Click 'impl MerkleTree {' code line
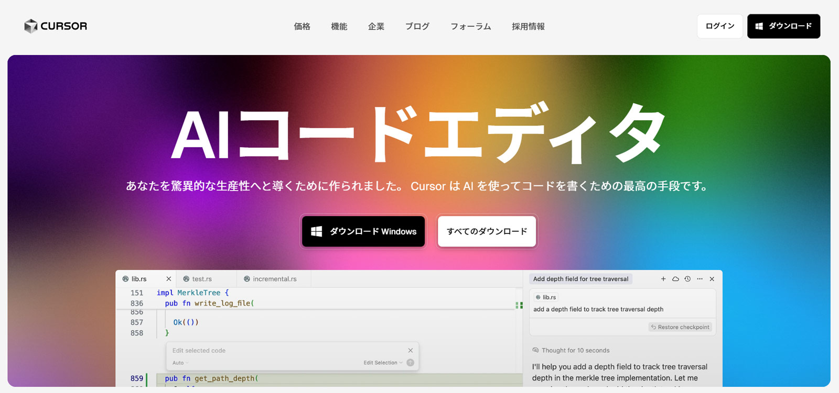Image resolution: width=839 pixels, height=393 pixels. [x=192, y=293]
